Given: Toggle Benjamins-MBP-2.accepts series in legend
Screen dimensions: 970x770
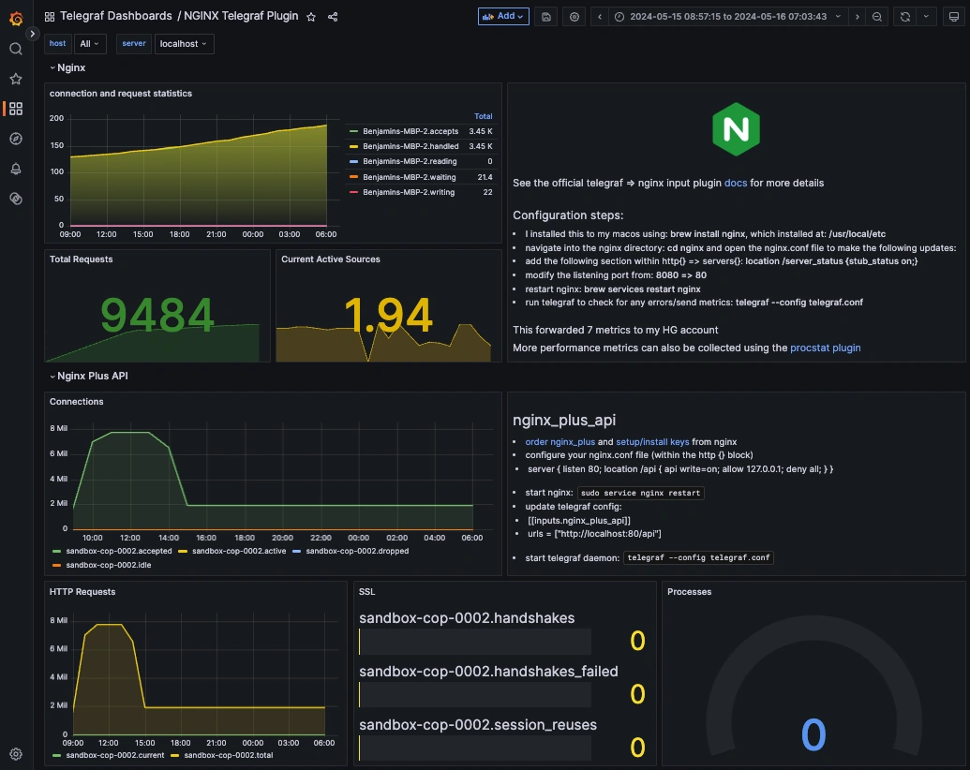Looking at the screenshot, I should click(x=410, y=132).
